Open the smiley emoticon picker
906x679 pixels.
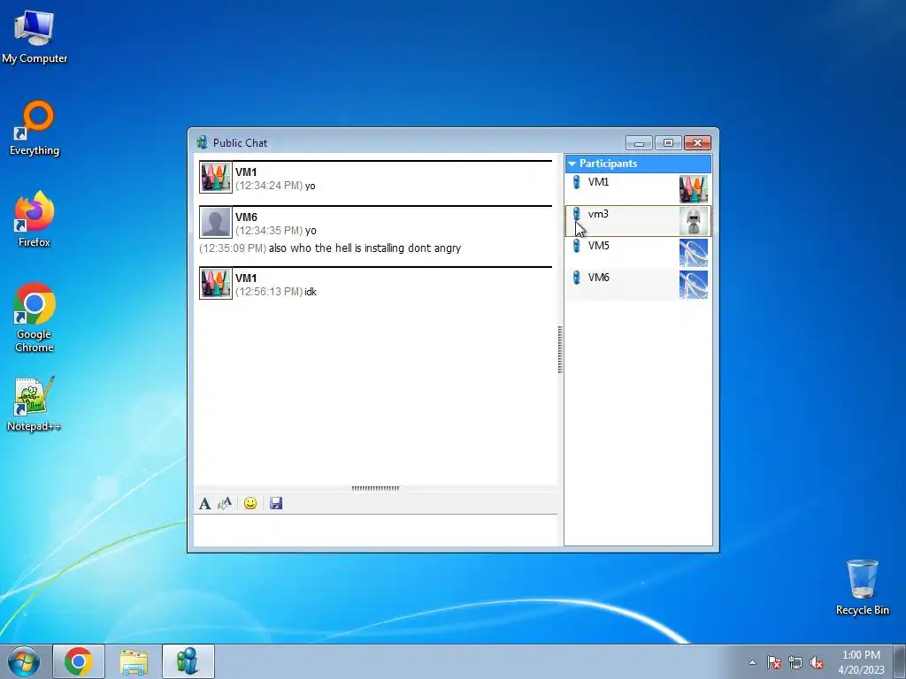coord(250,503)
